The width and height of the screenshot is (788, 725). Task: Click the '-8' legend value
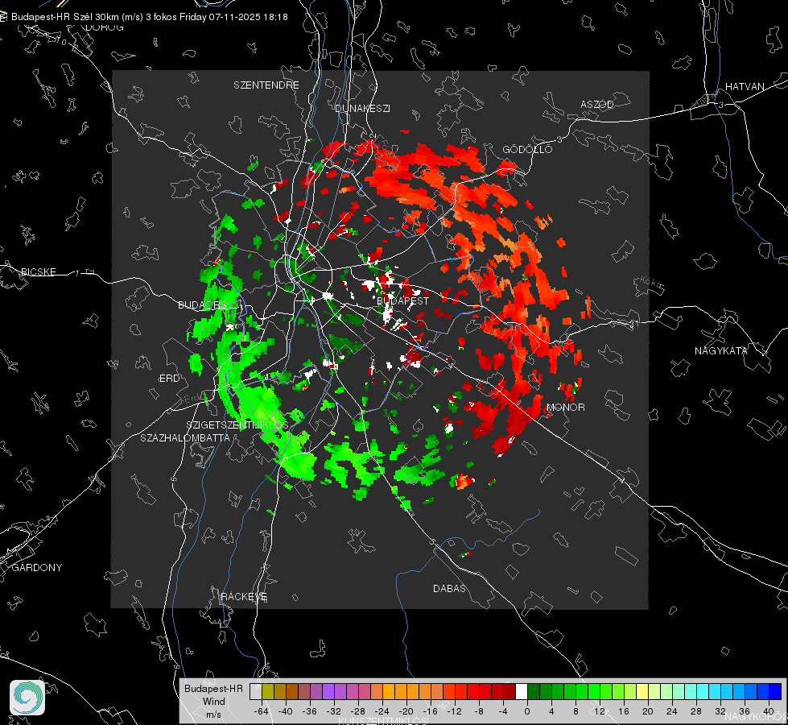point(479,711)
